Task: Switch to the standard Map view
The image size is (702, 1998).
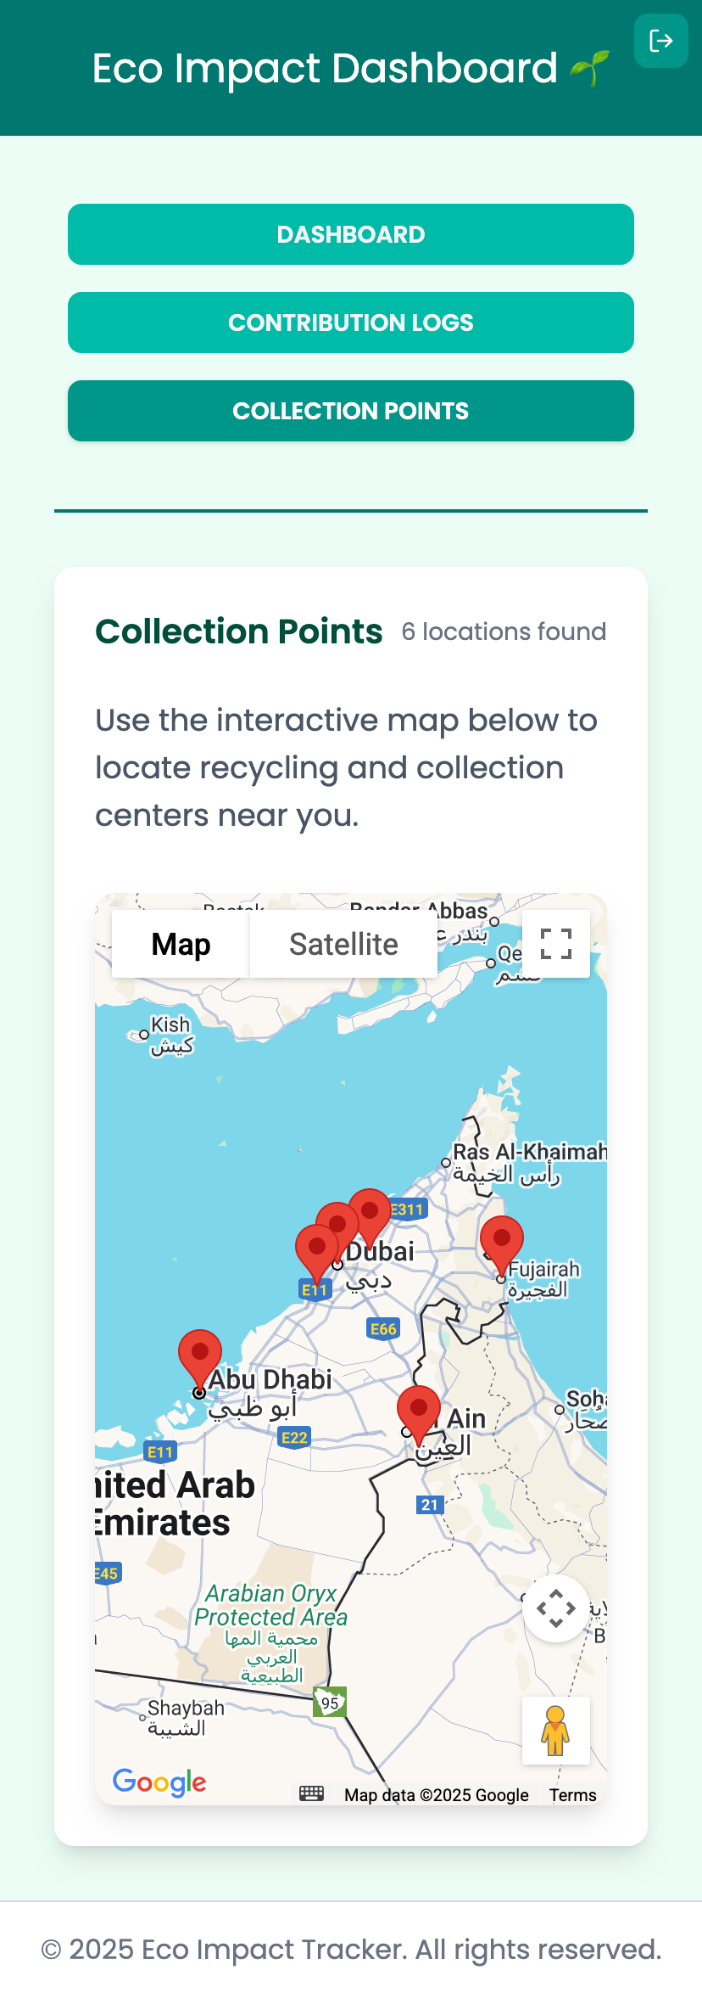Action: click(181, 944)
